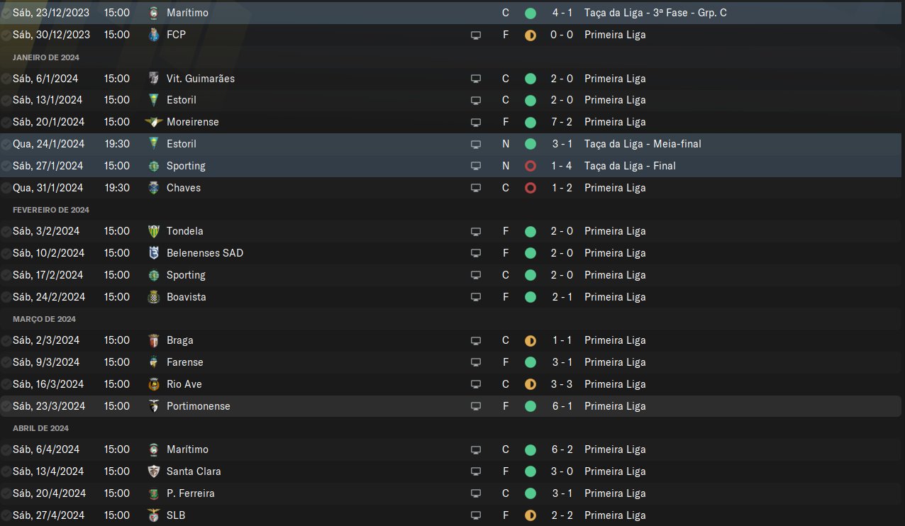Tick the checkmark on the 20/1/2024 Moreirense row
The height and width of the screenshot is (526, 905).
[x=6, y=122]
